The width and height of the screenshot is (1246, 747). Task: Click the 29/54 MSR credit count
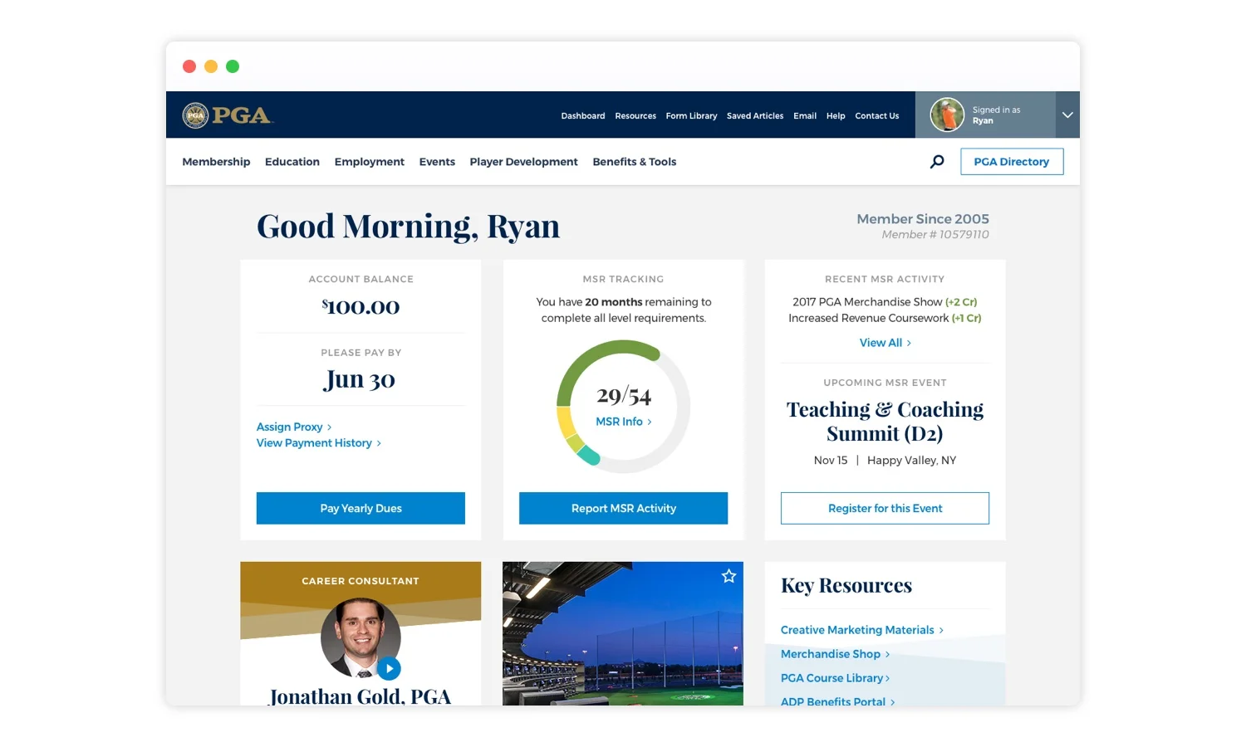click(x=624, y=396)
